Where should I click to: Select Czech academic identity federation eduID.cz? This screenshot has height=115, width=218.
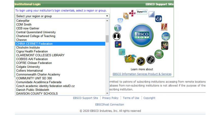60,86
